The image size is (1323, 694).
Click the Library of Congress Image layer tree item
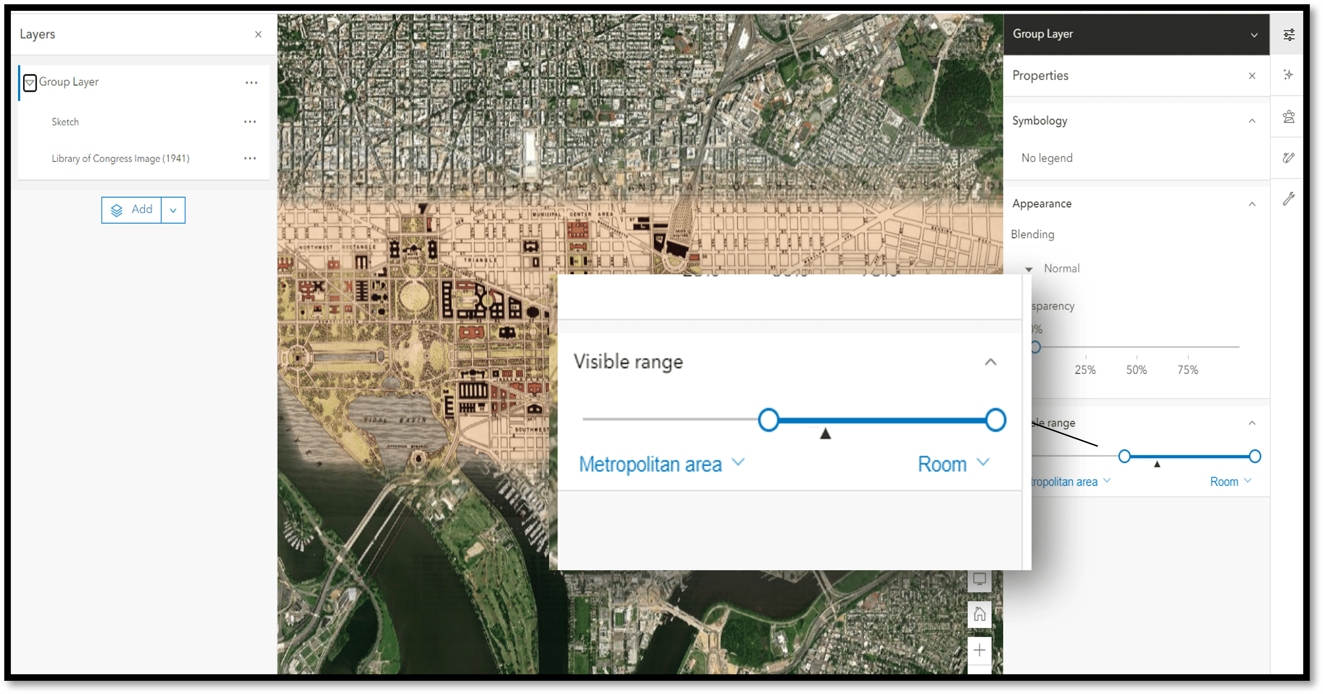121,158
